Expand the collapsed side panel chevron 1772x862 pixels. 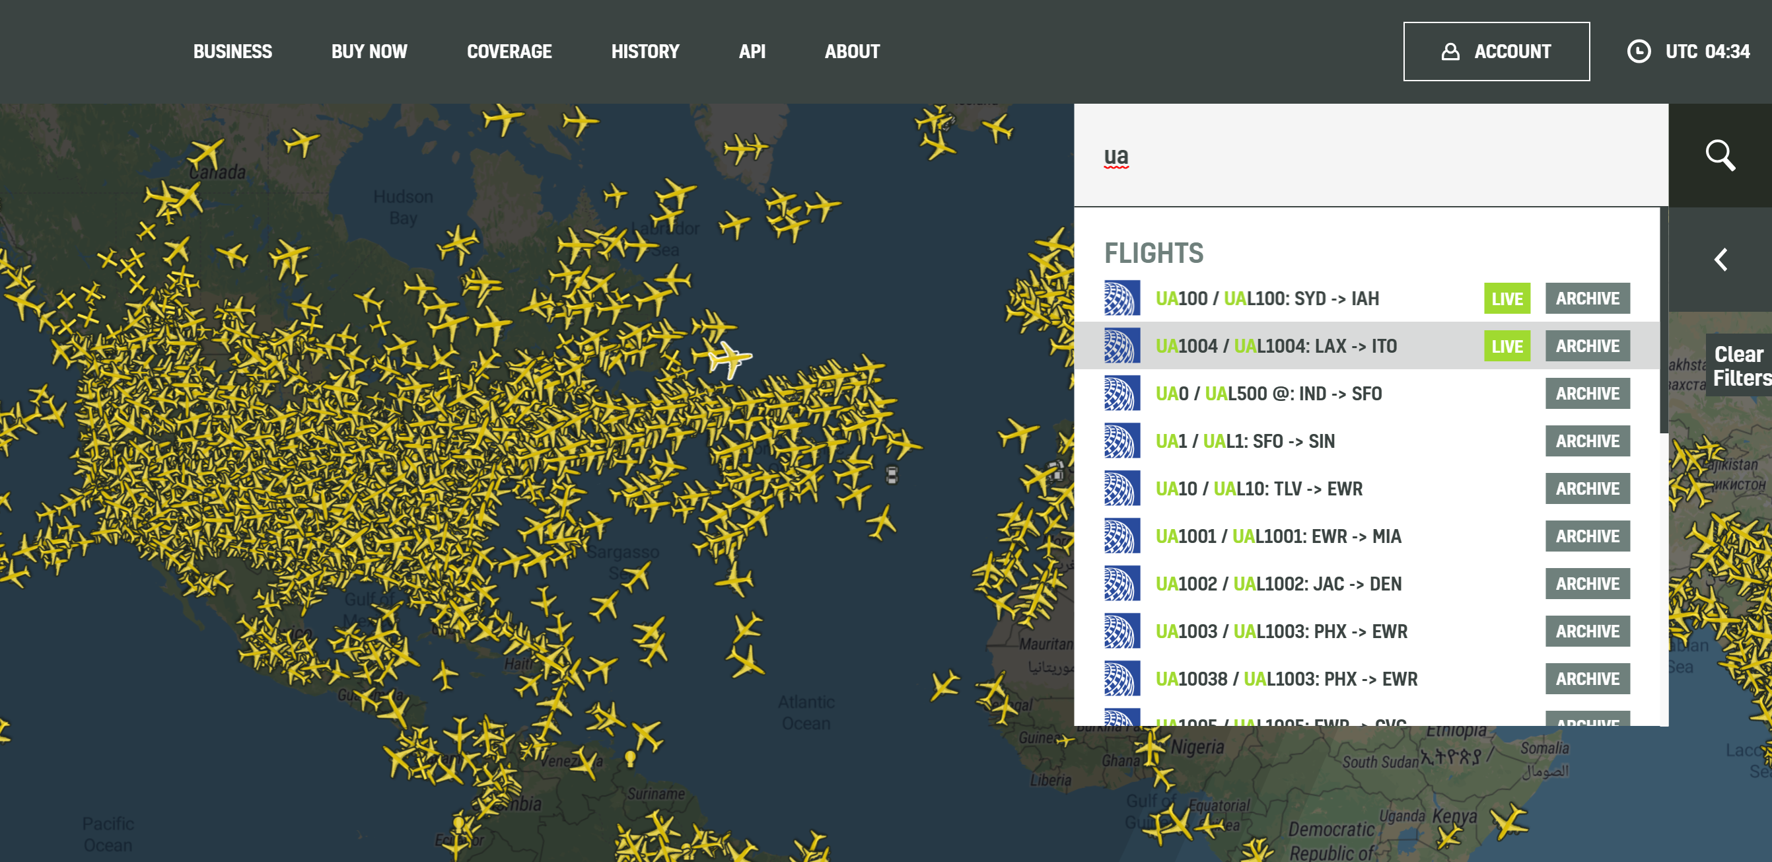coord(1721,259)
